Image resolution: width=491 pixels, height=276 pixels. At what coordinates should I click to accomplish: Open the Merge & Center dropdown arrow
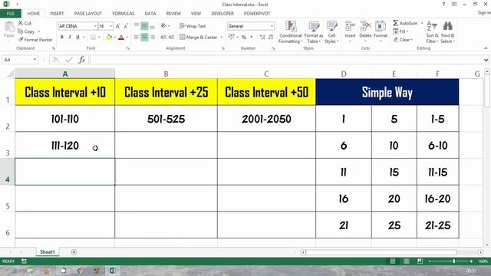(222, 38)
